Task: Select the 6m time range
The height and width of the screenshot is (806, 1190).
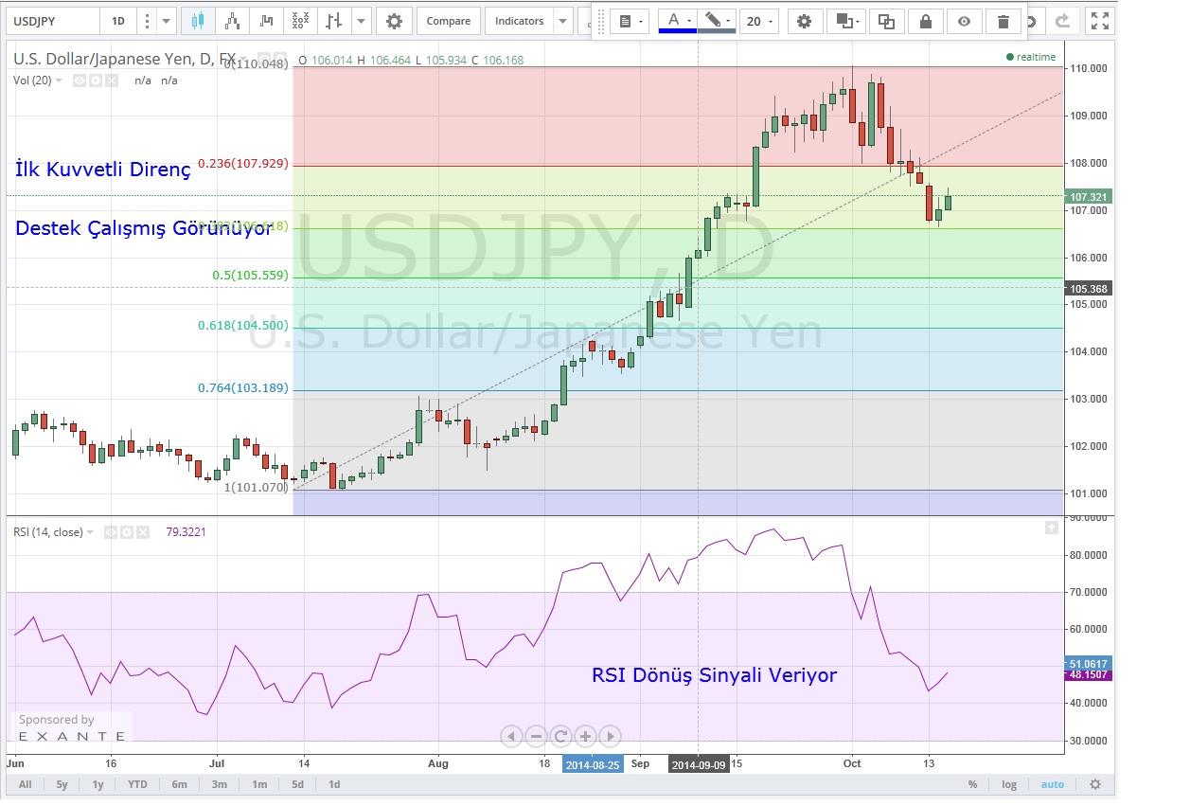Action: point(179,784)
